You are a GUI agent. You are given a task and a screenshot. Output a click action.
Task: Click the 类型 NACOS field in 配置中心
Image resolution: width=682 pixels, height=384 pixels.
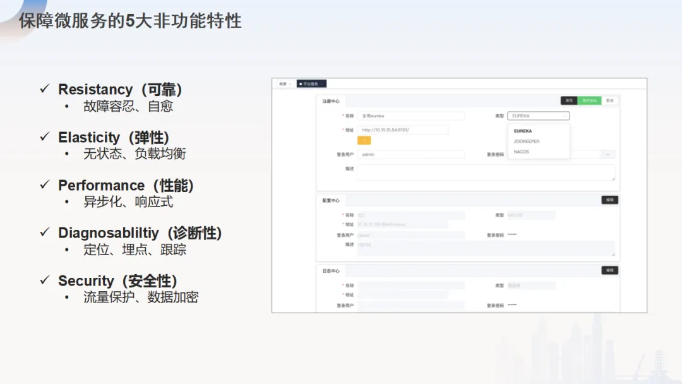[531, 215]
